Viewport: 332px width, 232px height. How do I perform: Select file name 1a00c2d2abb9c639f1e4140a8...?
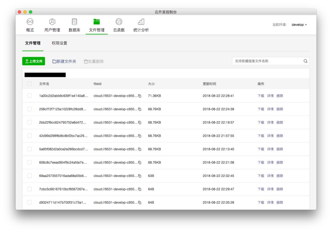64,96
